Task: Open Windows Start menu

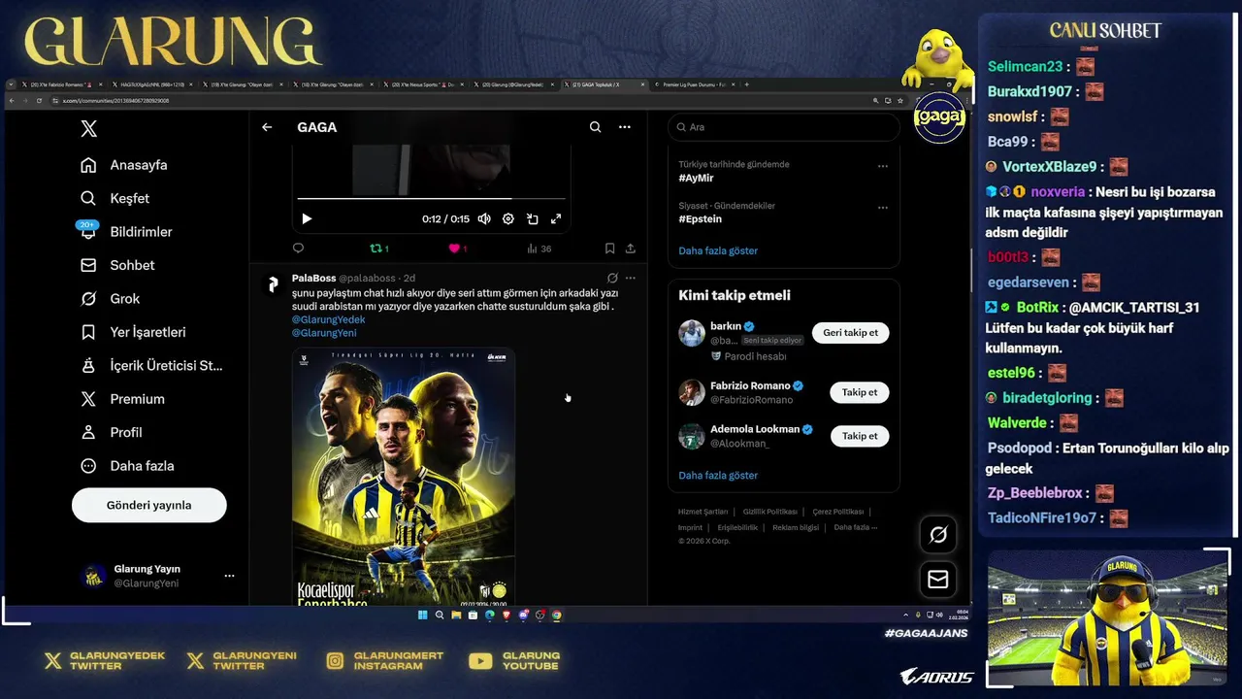Action: (423, 615)
